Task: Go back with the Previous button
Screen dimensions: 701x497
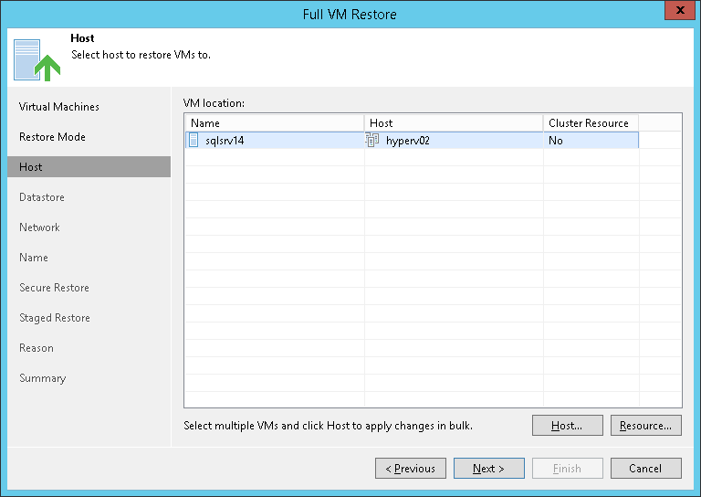Action: [411, 469]
